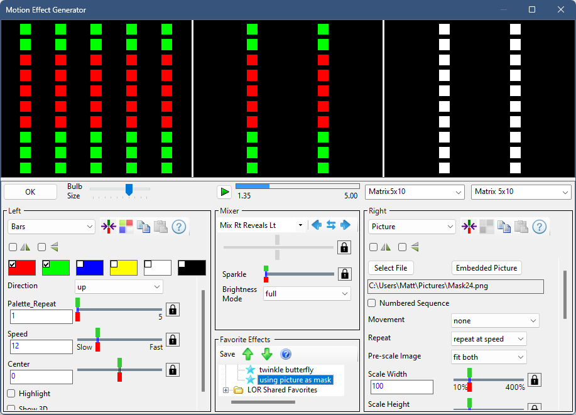This screenshot has height=415, width=576.
Task: Open the Left panel color palette icon
Action: click(x=126, y=227)
